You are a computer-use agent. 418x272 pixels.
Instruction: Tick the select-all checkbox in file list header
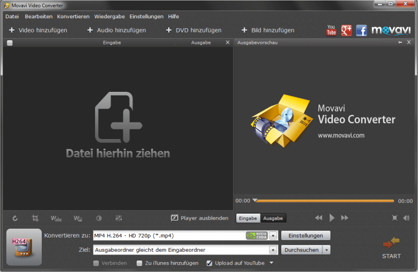(10, 43)
